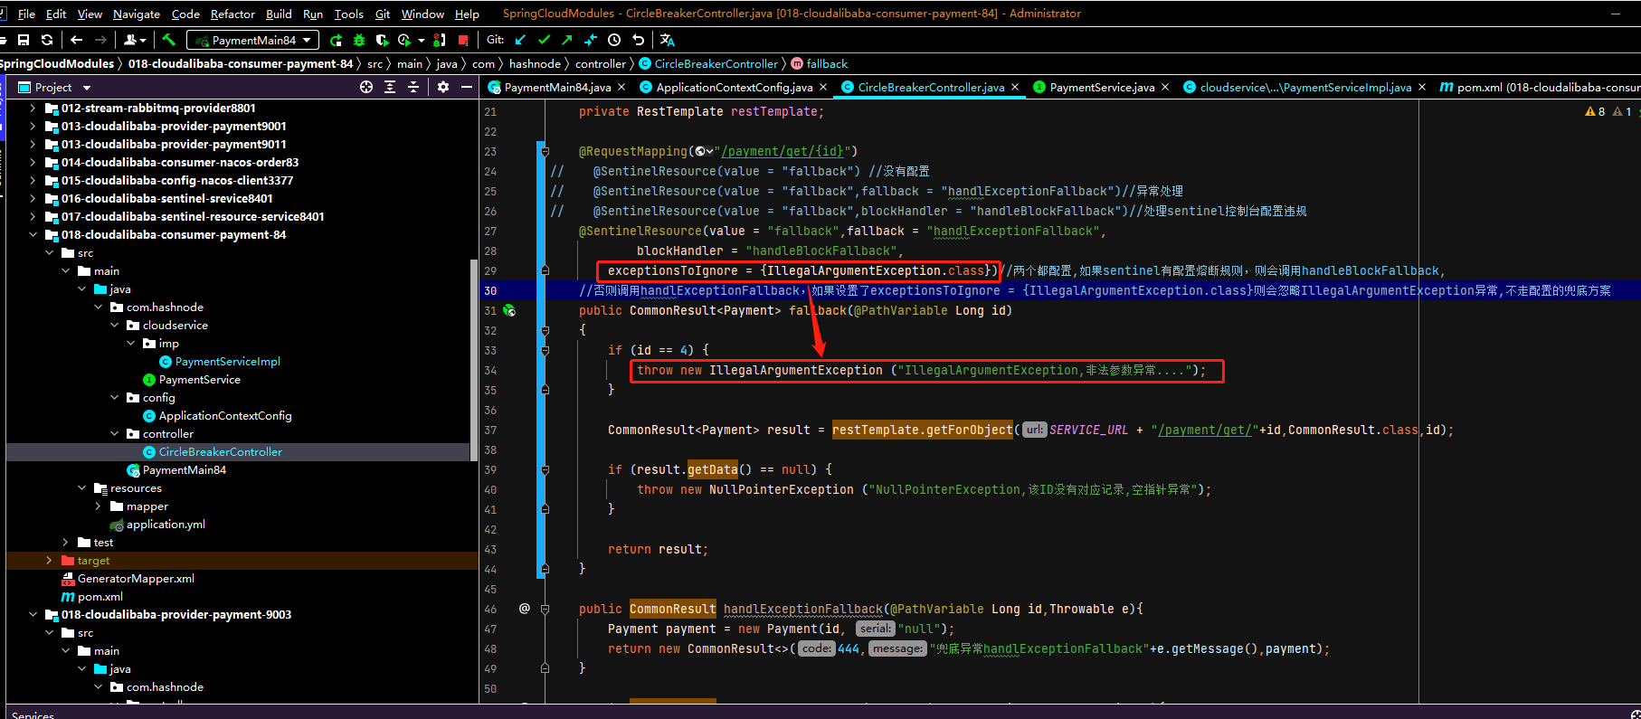The image size is (1641, 719).
Task: Commit changes with Git checkmark icon
Action: click(x=544, y=40)
